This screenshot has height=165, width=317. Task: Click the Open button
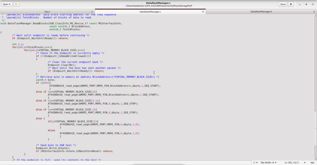[6, 4]
